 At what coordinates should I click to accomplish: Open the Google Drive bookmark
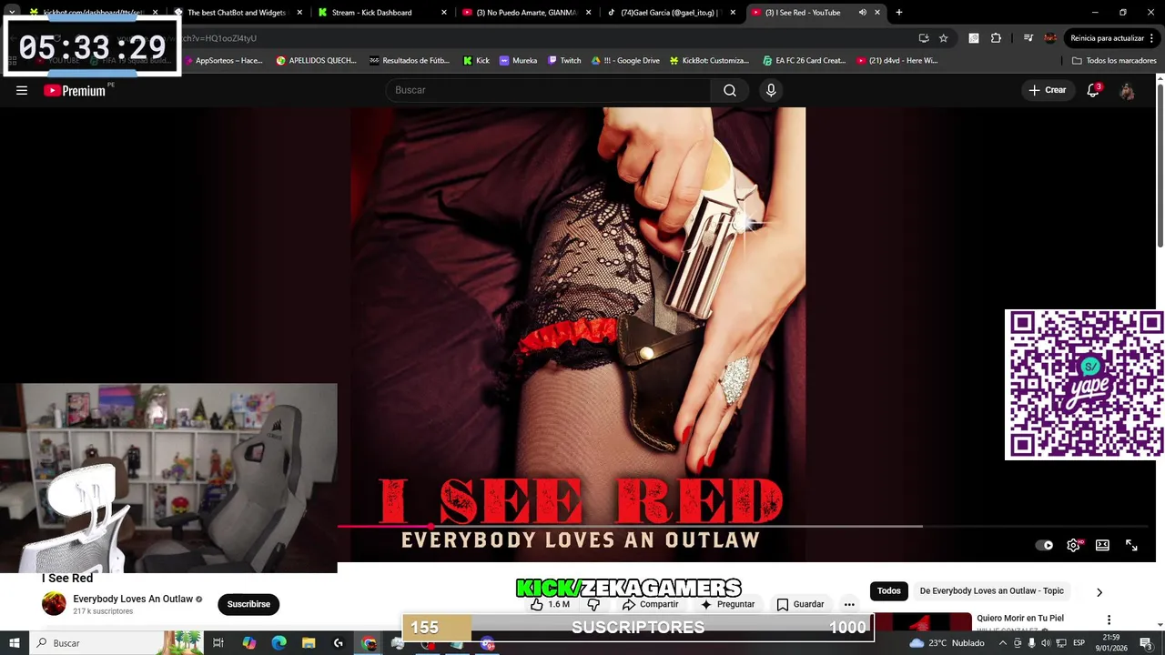[x=626, y=60]
